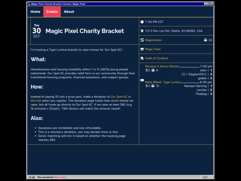Image resolution: width=241 pixels, height=181 pixels.
Task: Click the browser icon in title bar
Action: [x=29, y=4]
